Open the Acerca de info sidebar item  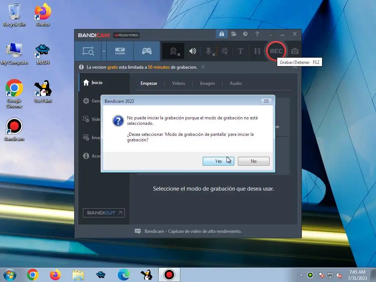(91, 156)
